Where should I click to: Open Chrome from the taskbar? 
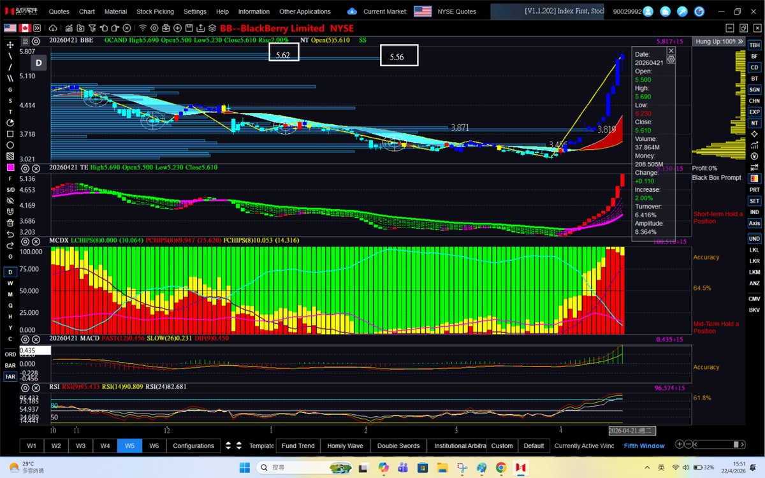pyautogui.click(x=500, y=467)
